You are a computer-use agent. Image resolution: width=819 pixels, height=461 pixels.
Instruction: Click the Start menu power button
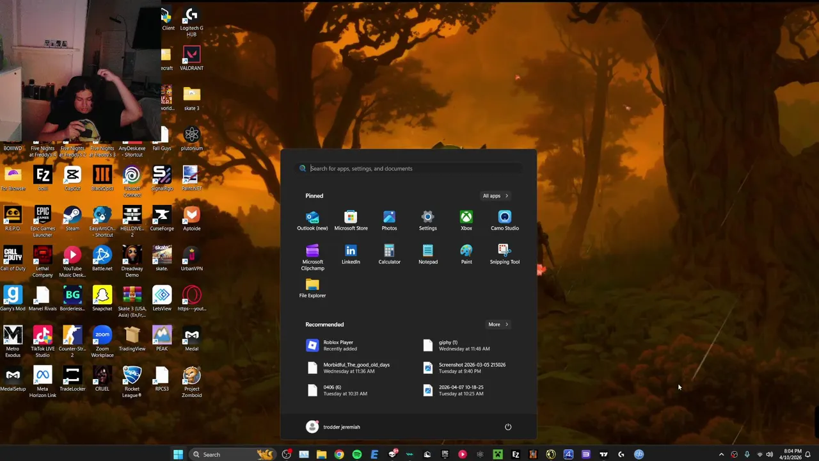pos(508,427)
